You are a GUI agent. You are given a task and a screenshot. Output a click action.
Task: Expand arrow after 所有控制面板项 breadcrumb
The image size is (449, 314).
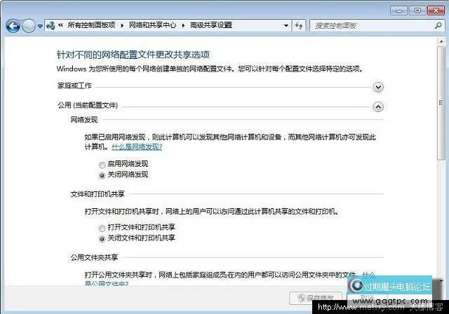click(122, 25)
